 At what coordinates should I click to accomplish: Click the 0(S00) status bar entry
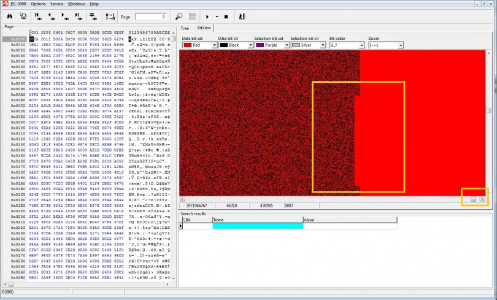[8, 292]
